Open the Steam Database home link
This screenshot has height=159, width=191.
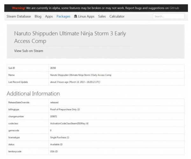tap(19, 16)
